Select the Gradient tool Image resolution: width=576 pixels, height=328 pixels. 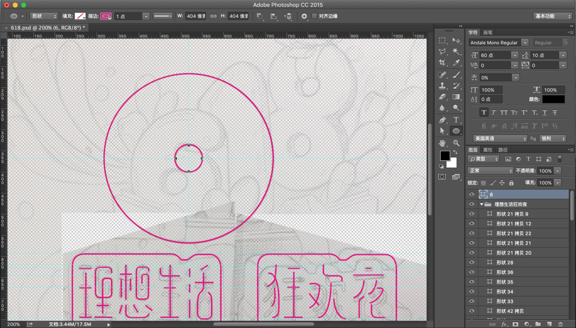tap(456, 97)
